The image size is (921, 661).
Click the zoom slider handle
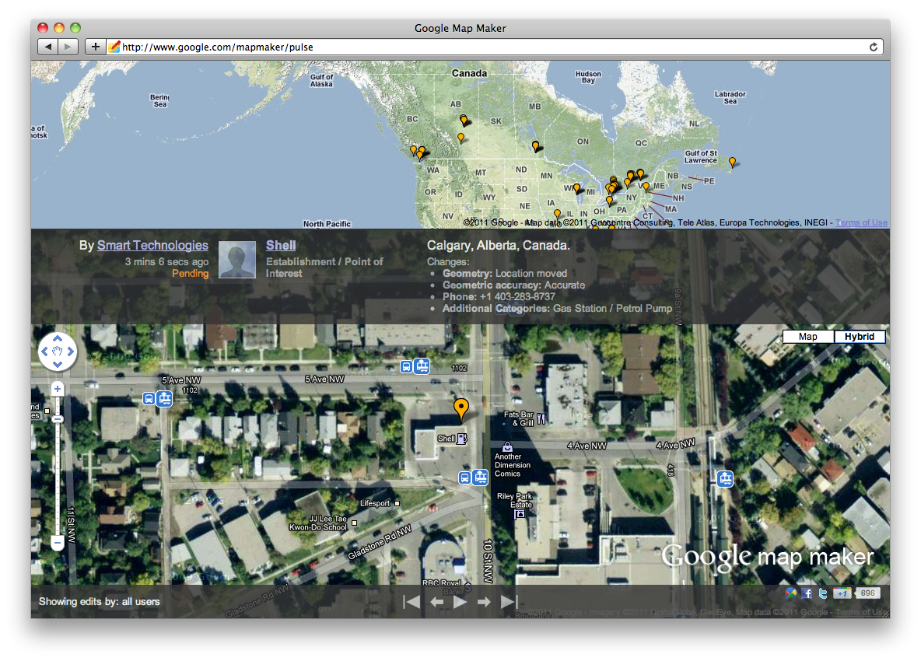pos(58,419)
